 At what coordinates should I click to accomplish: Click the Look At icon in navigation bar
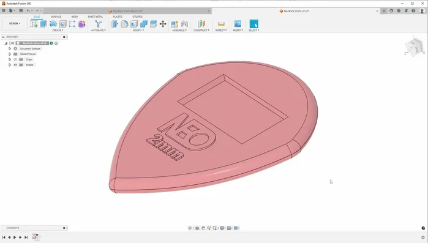(197, 228)
